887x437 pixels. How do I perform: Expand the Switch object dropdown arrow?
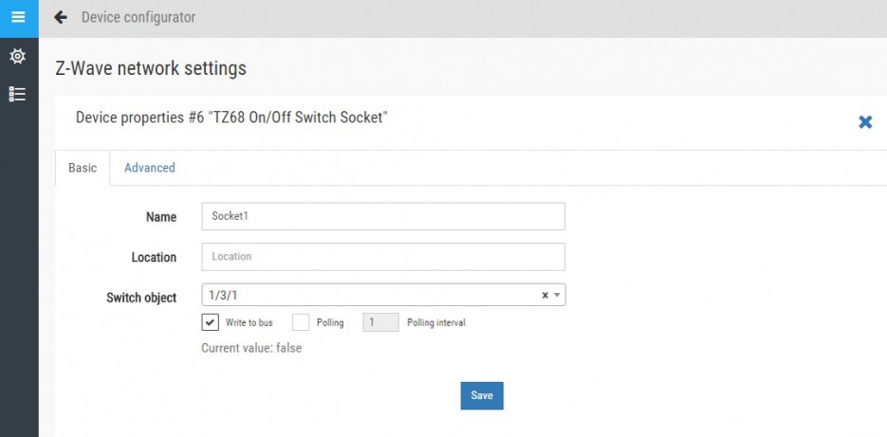click(x=557, y=295)
